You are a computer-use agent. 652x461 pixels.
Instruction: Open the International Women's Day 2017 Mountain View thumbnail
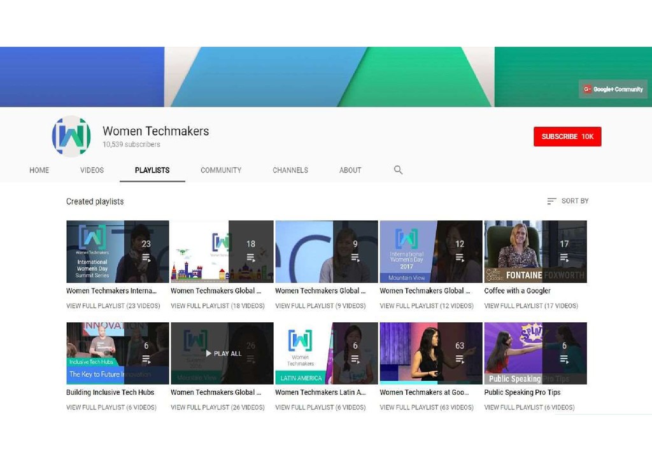[x=431, y=252]
